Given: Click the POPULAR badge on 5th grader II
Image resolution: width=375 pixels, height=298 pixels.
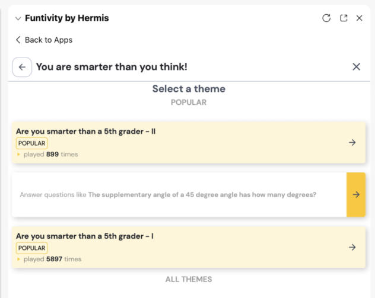Looking at the screenshot, I should [32, 143].
